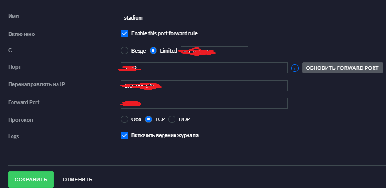Click into the Порт input field
Screen dimensions: 386x188
pos(204,68)
